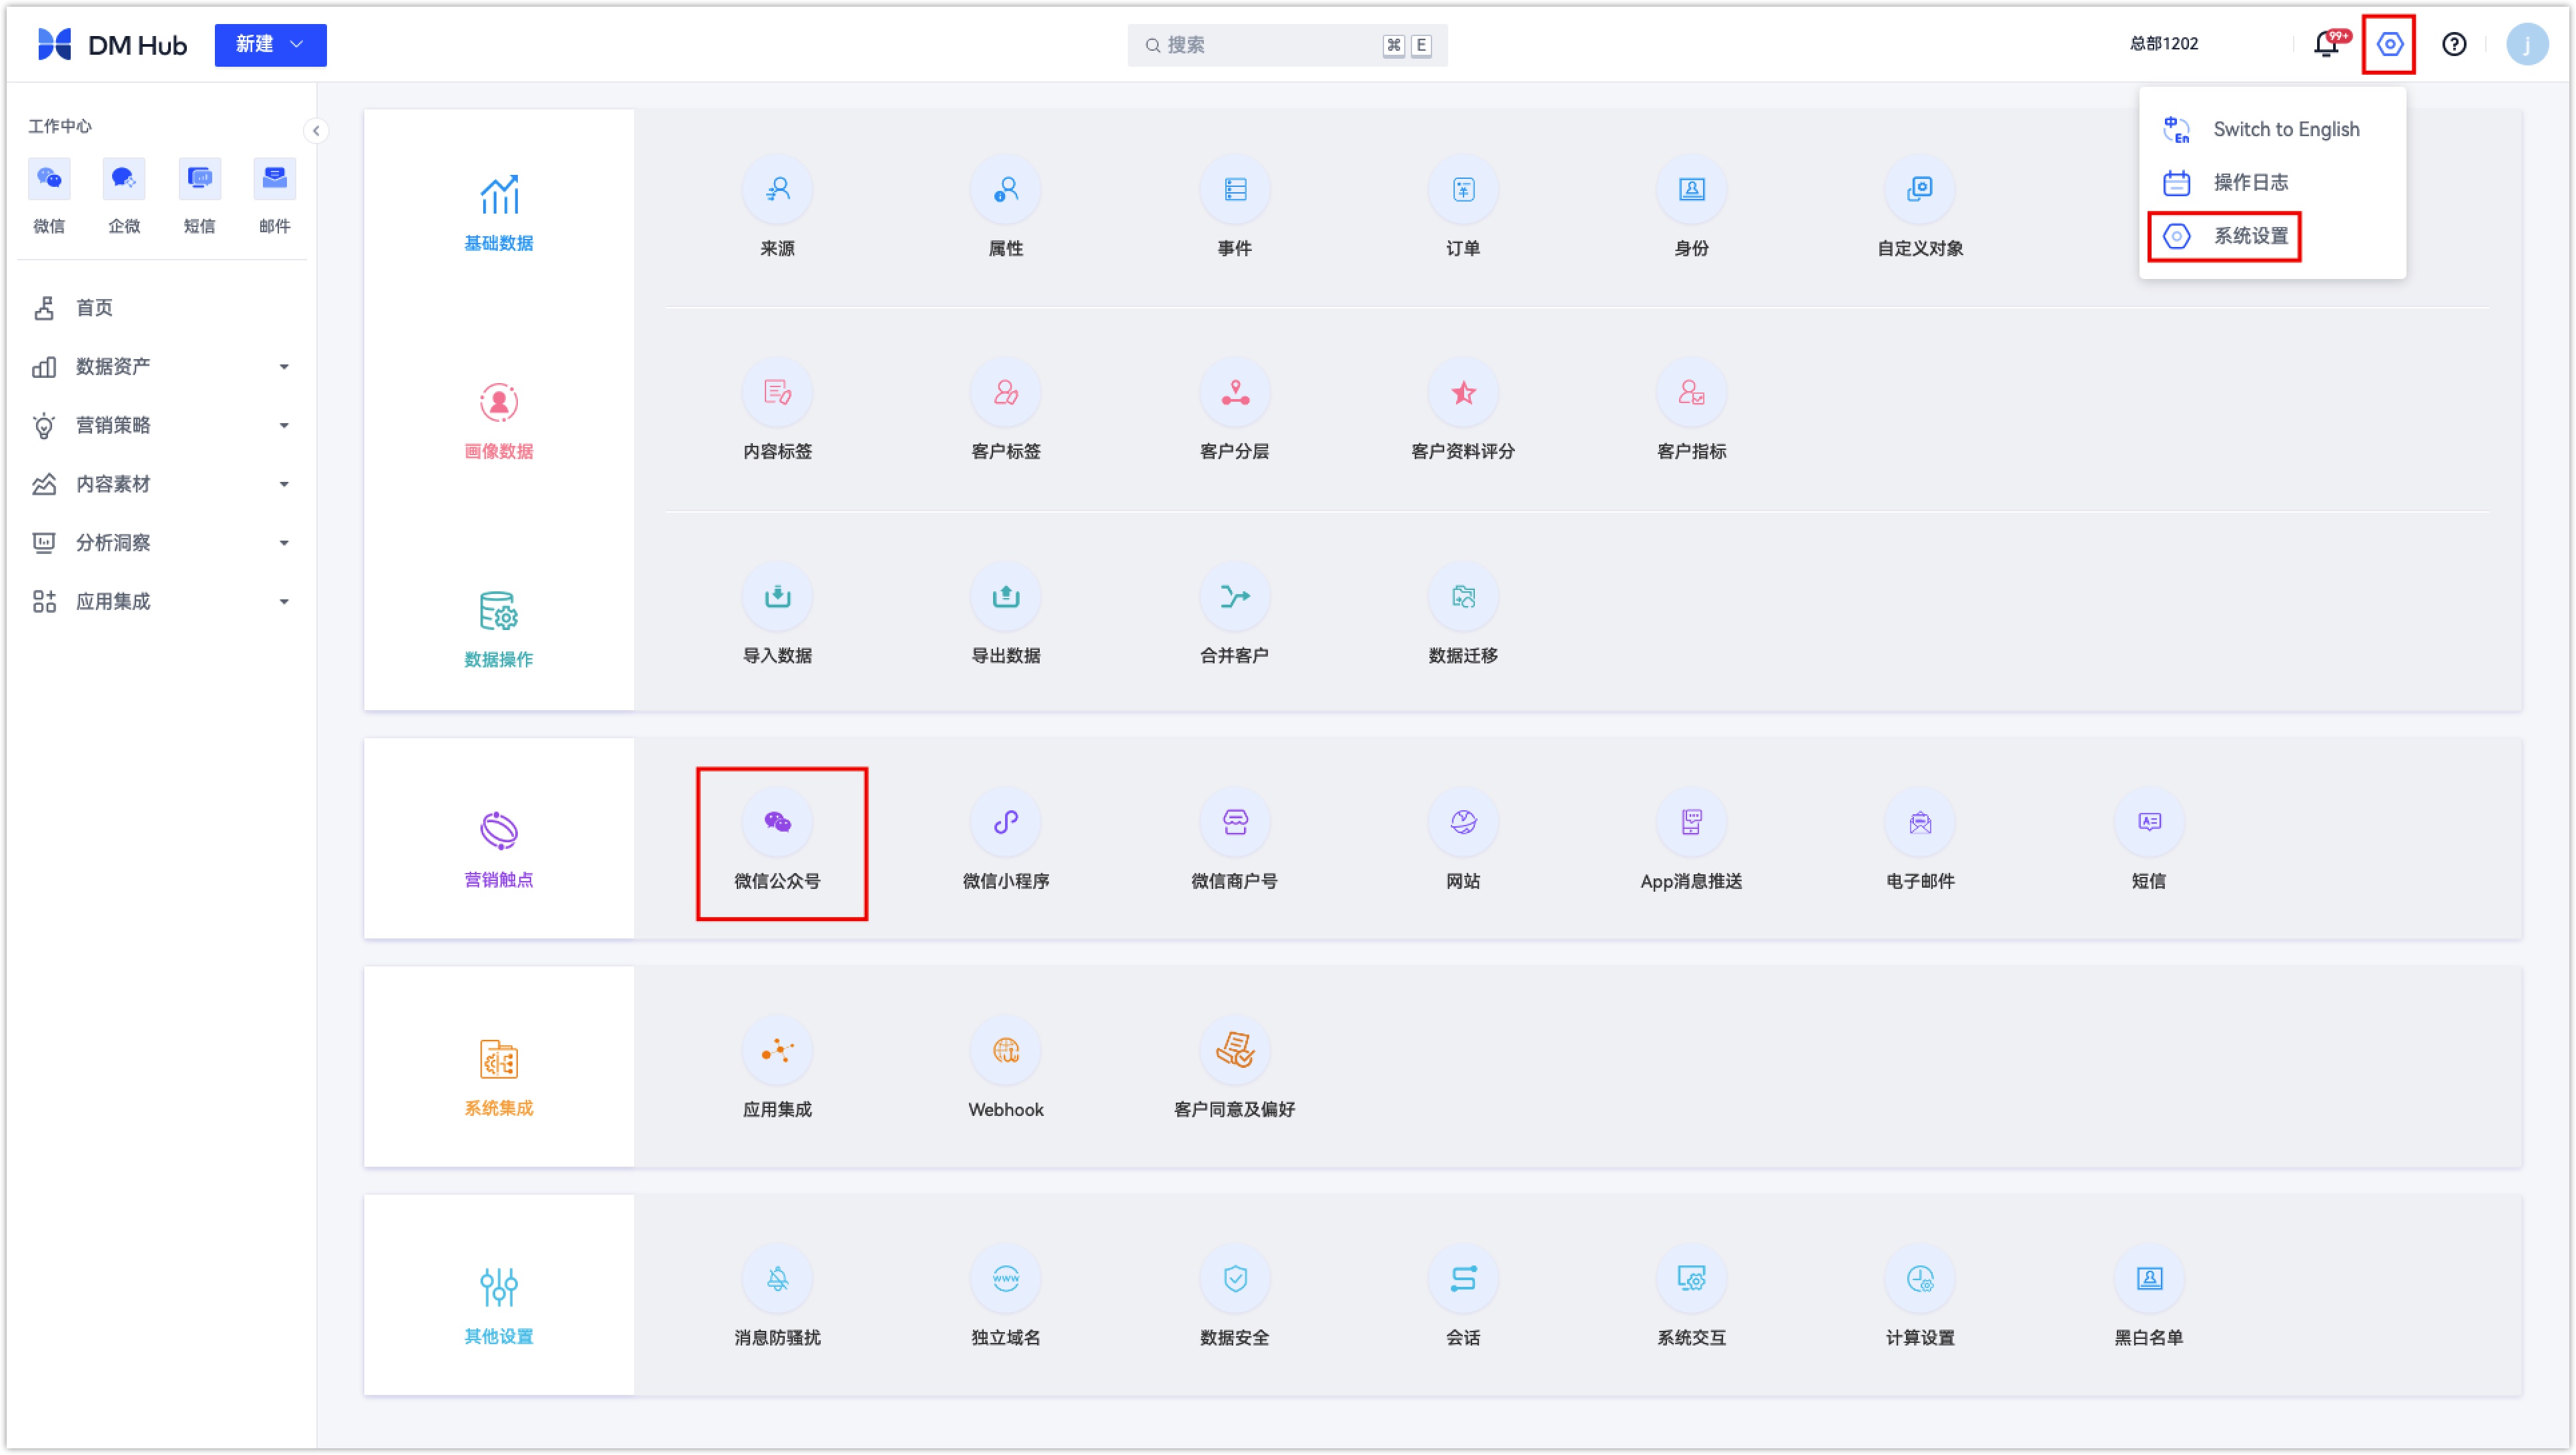
Task: Open 客户资料评分 scoring icon
Action: click(1463, 393)
